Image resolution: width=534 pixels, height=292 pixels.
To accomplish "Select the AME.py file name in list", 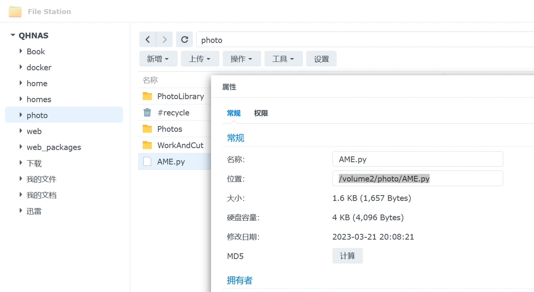I will click(171, 161).
